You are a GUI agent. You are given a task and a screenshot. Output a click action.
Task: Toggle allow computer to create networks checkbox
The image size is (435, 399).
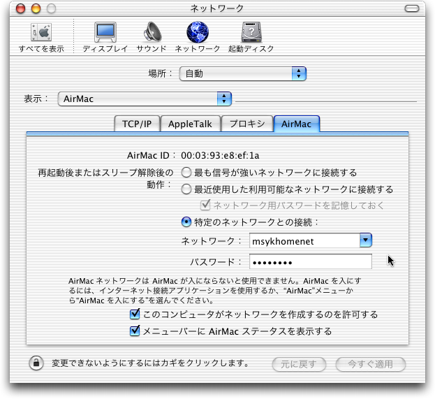(x=135, y=314)
